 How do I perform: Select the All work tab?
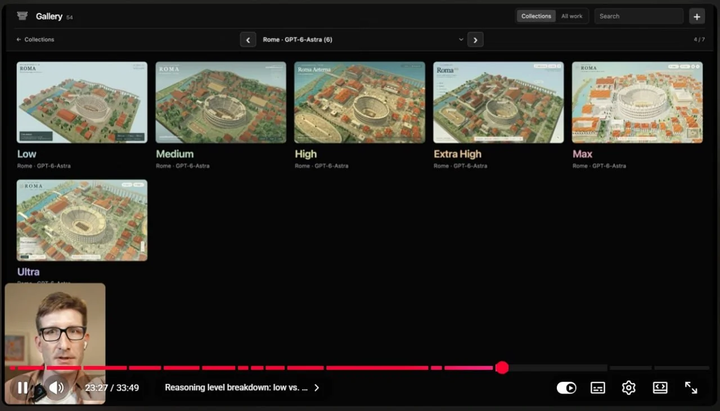click(x=571, y=16)
